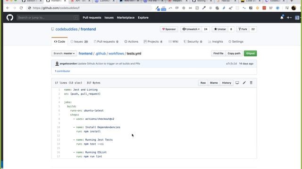Screen dimensions: 302x169
Task: Open file History
Action: [x=226, y=83]
